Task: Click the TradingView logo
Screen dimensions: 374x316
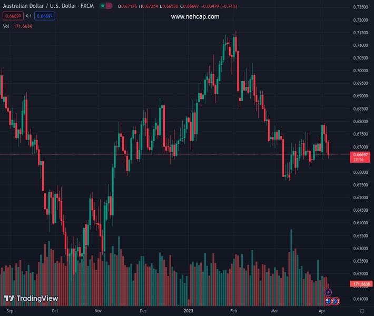Action: coord(31,299)
